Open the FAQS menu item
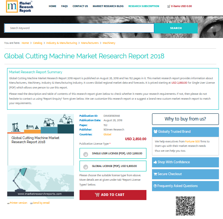223x219 pixels. point(64,6)
